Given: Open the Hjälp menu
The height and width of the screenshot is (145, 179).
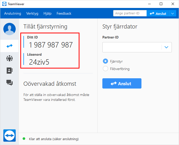Looking at the screenshot, I should point(48,13).
